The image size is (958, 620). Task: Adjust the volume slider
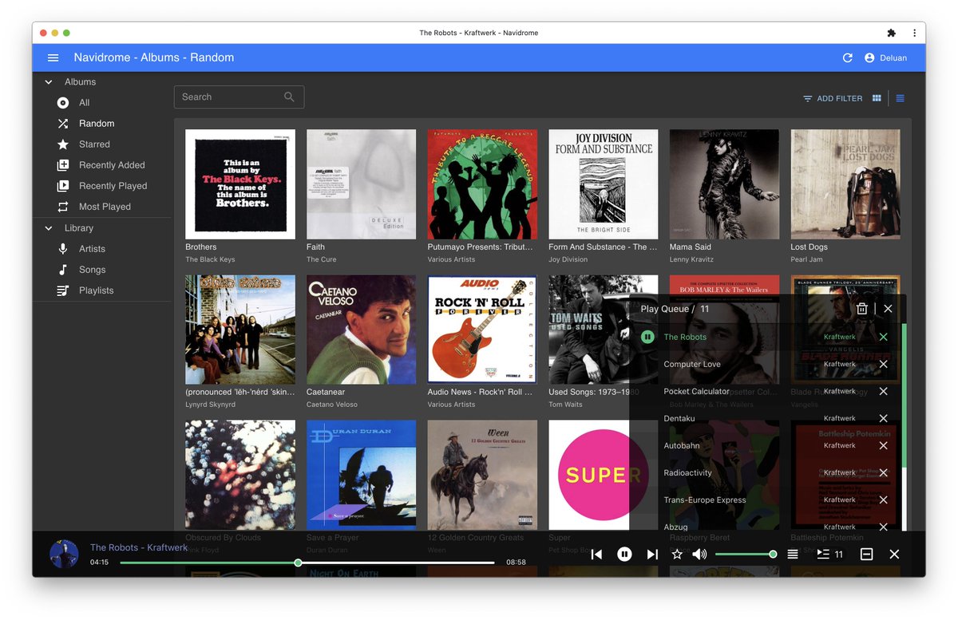(744, 554)
